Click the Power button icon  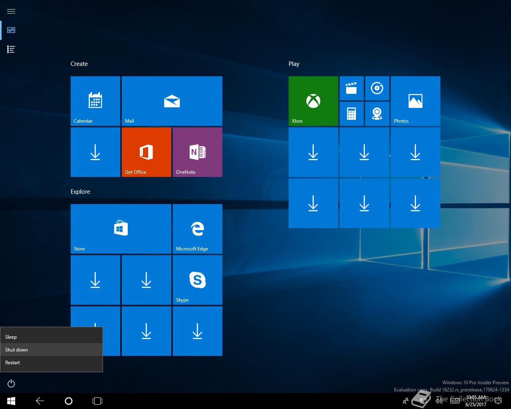[x=11, y=383]
